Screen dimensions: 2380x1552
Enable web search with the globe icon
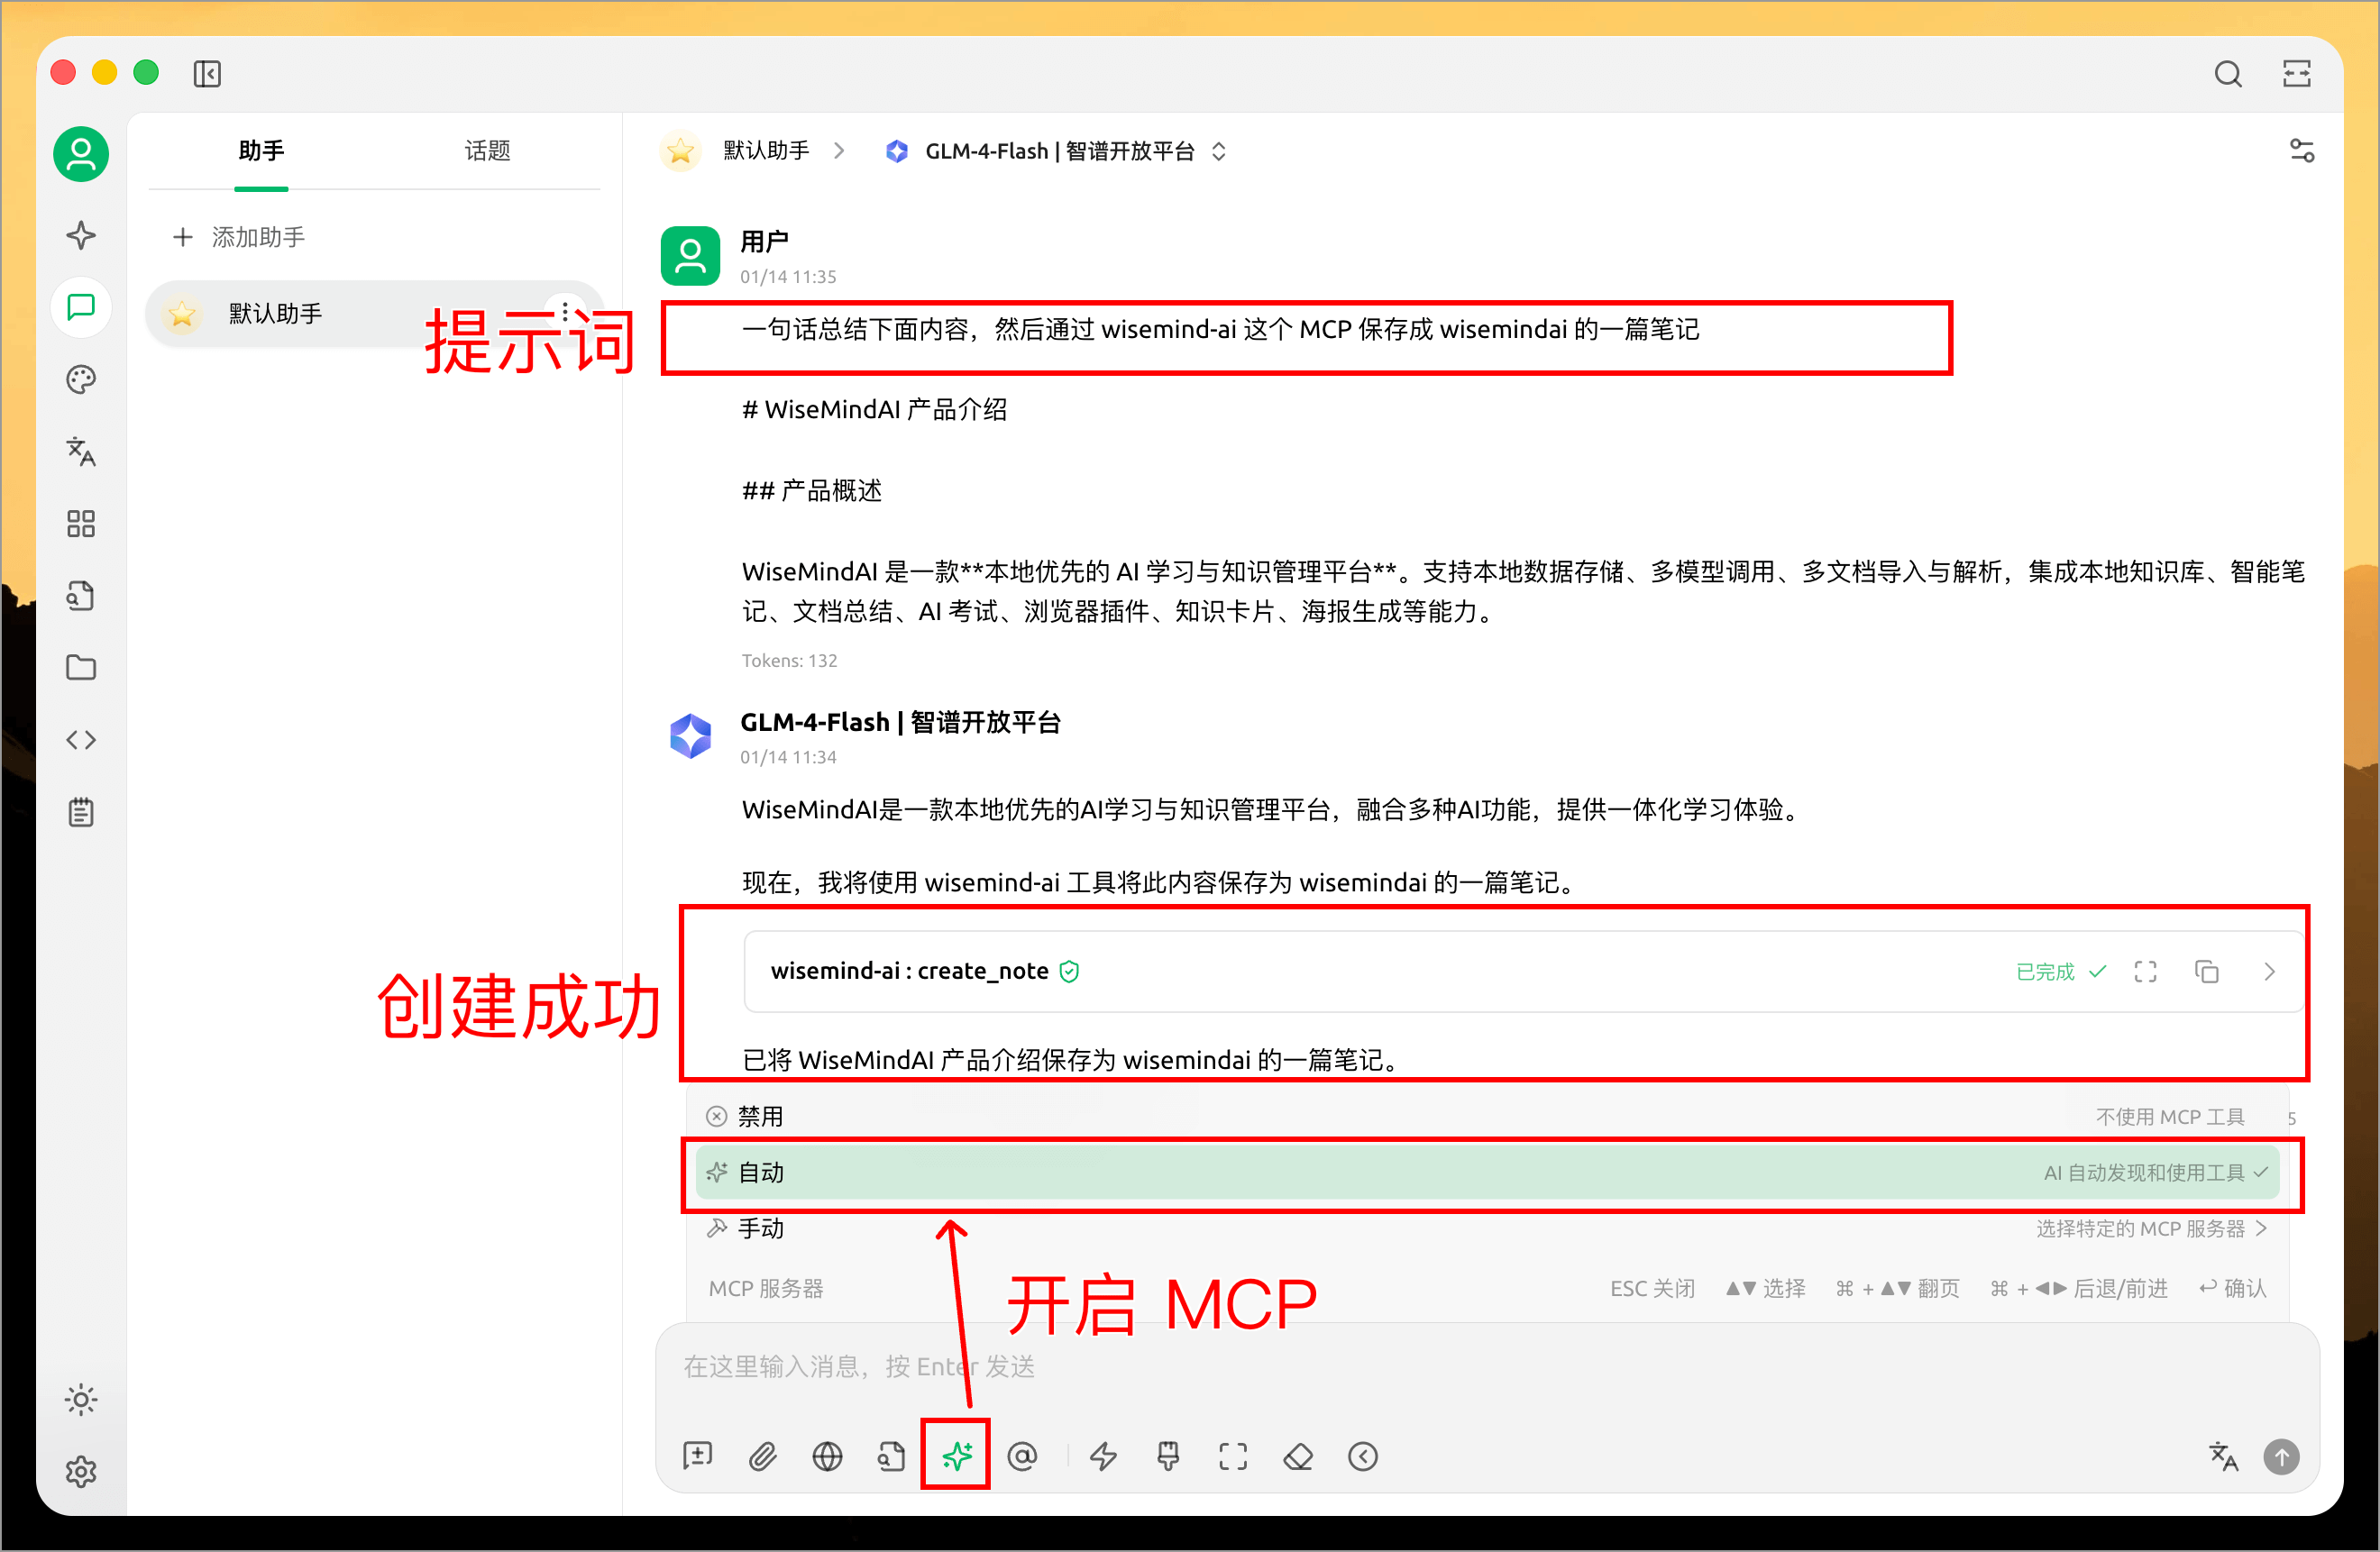(827, 1457)
